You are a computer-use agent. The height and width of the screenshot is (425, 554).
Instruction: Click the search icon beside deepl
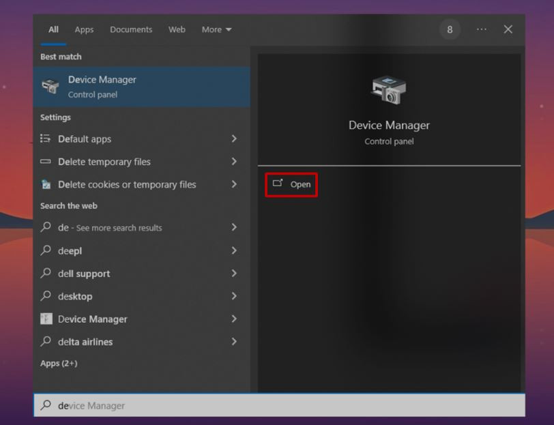[46, 250]
